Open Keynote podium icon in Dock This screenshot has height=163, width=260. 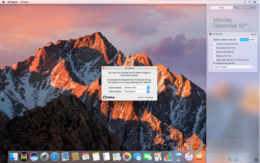pyautogui.click(x=178, y=157)
